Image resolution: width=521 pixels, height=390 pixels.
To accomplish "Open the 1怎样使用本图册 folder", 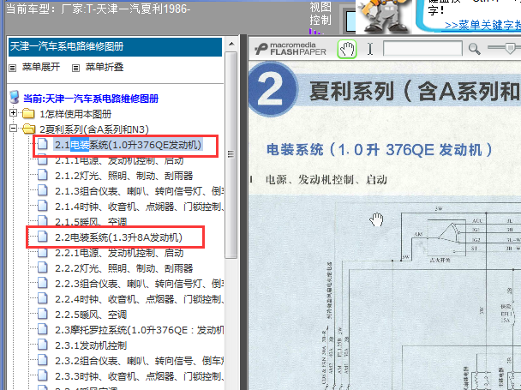I will tap(75, 114).
